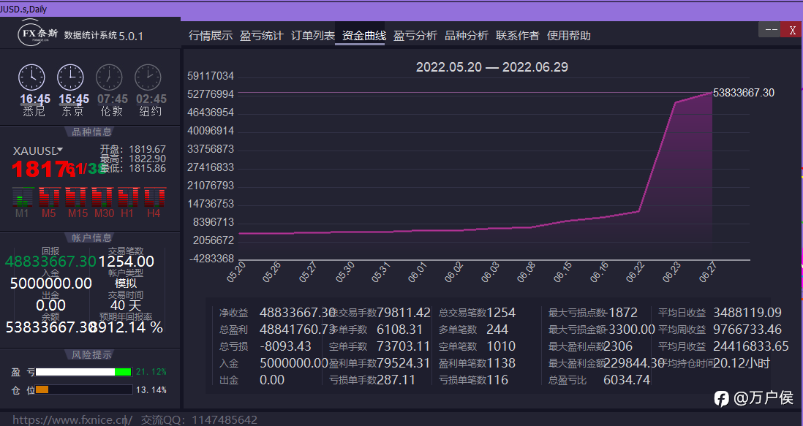
Task: Click the 模拟 account type value
Action: 126,284
